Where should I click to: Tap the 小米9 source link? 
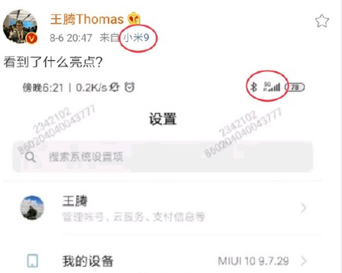[136, 37]
